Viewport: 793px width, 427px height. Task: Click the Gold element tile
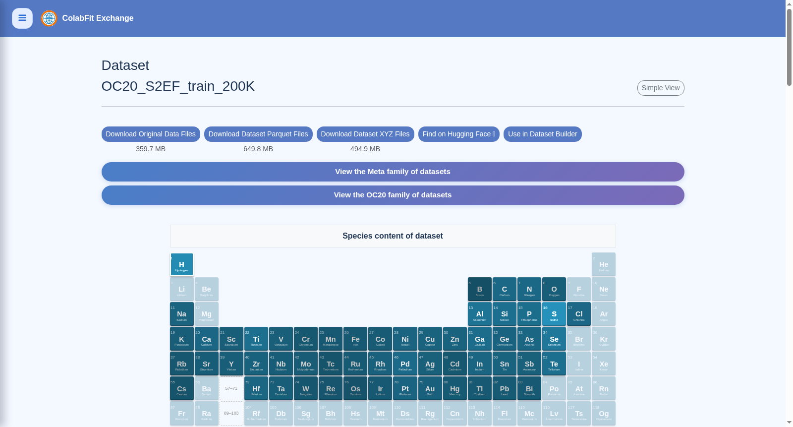(x=430, y=388)
